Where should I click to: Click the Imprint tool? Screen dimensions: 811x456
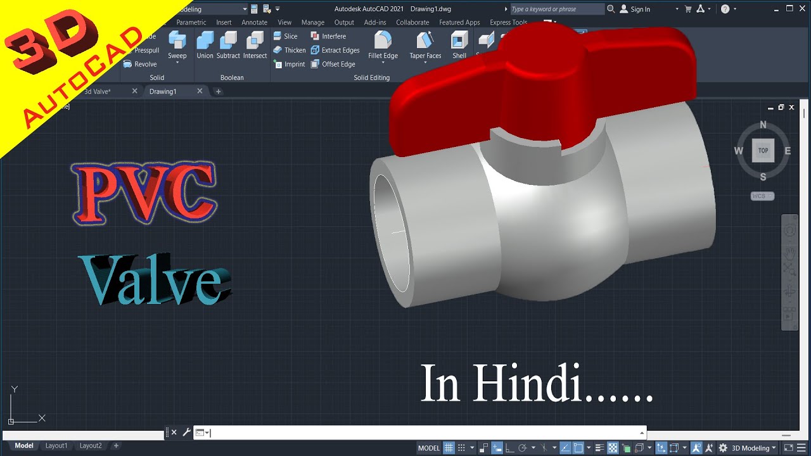(x=289, y=64)
